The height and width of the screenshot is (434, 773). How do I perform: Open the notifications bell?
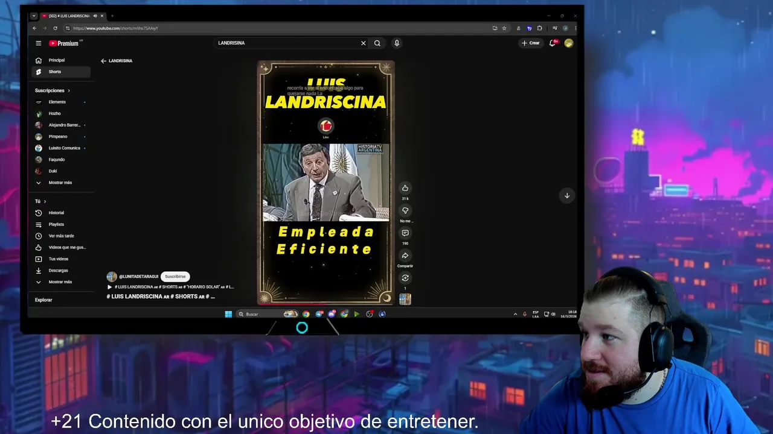(553, 43)
